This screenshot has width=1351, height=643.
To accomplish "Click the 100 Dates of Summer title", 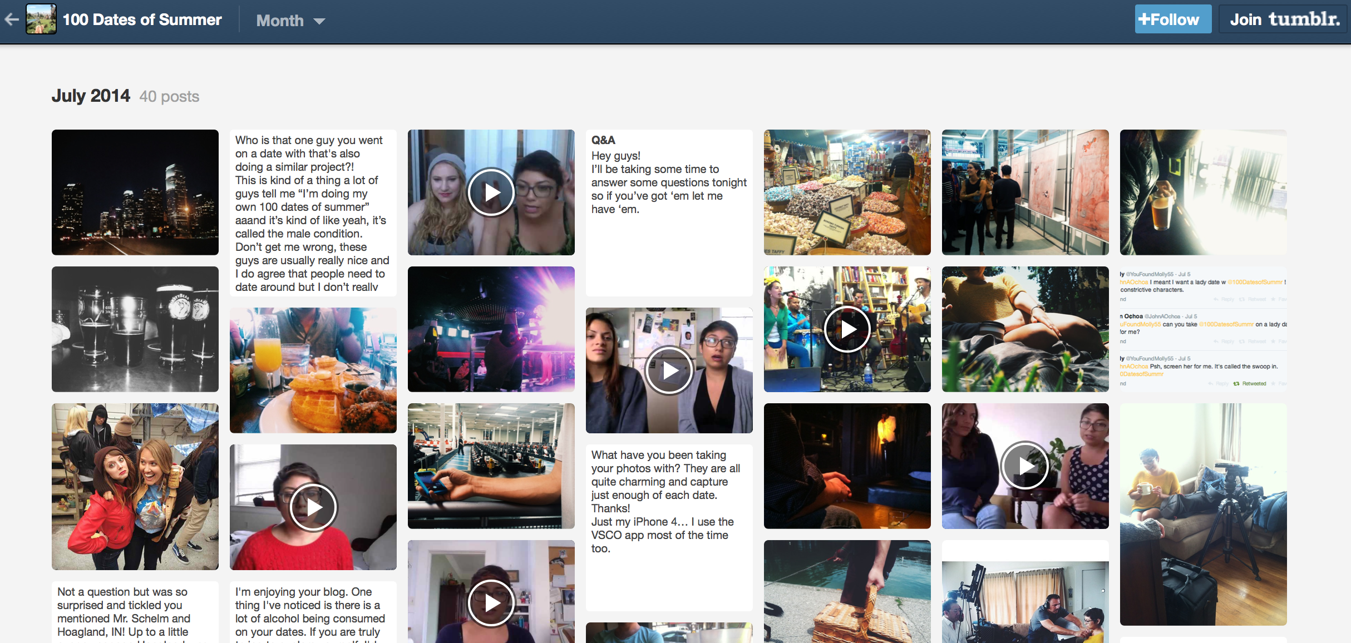I will [x=142, y=20].
